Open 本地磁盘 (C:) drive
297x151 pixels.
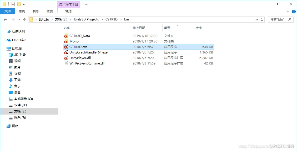(23, 99)
